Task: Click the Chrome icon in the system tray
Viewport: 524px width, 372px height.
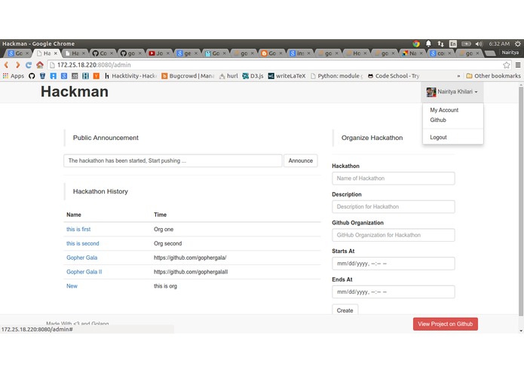Action: 416,44
